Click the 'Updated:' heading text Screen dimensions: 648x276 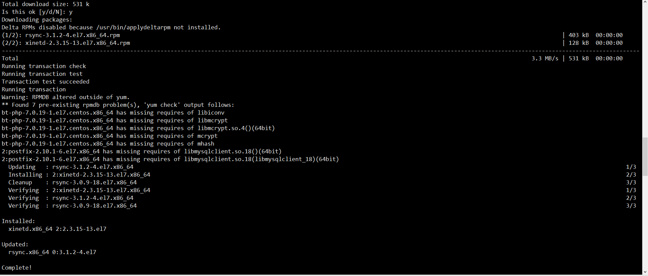15,244
